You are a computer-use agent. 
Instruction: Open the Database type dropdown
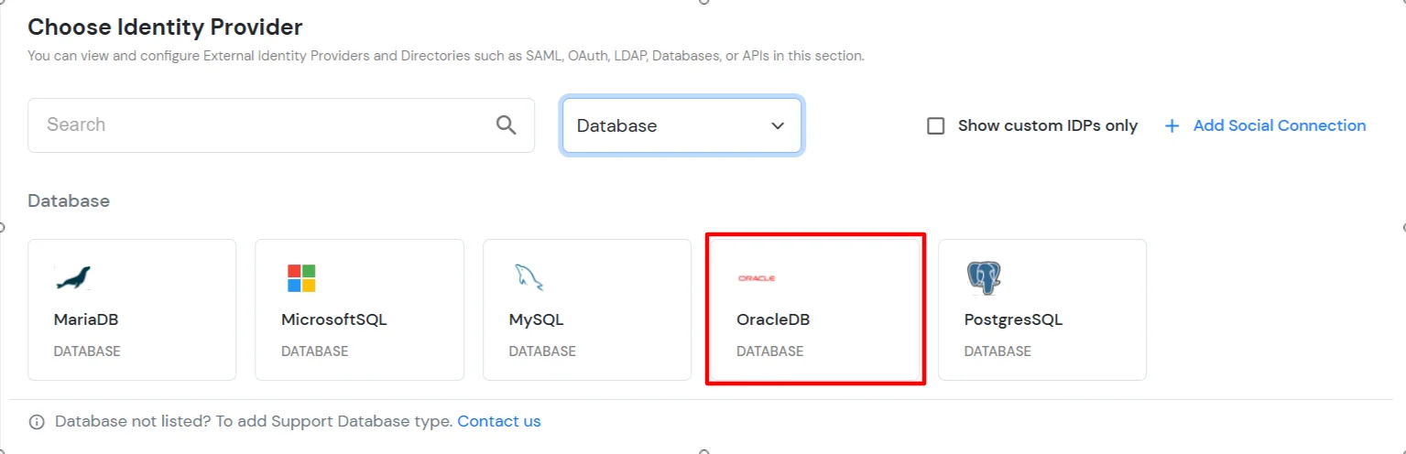pyautogui.click(x=682, y=125)
